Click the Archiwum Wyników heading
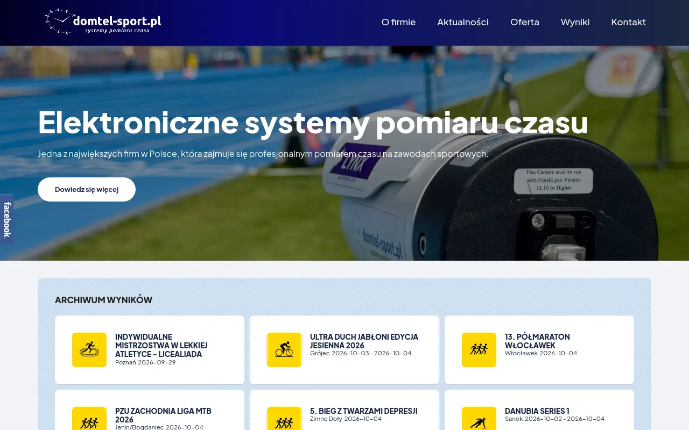 (x=103, y=300)
